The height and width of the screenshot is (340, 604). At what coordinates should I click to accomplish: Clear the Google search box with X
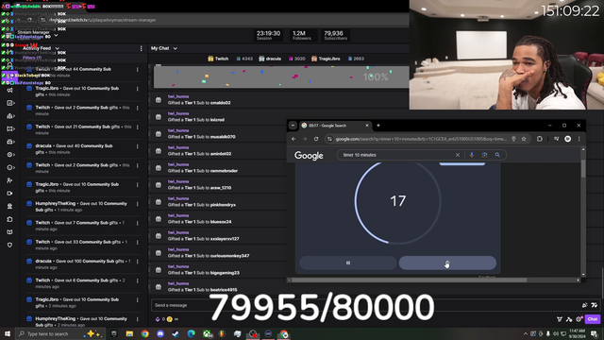[x=457, y=155]
